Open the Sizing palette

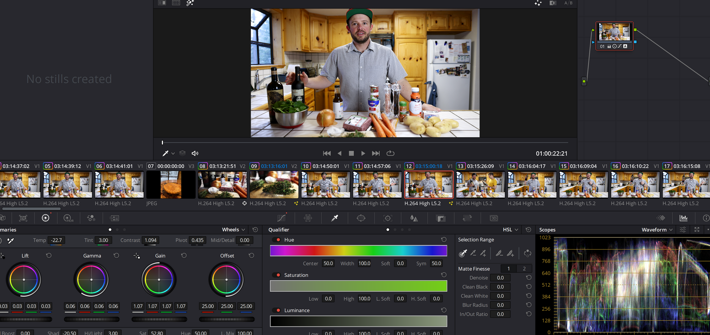pyautogui.click(x=467, y=218)
